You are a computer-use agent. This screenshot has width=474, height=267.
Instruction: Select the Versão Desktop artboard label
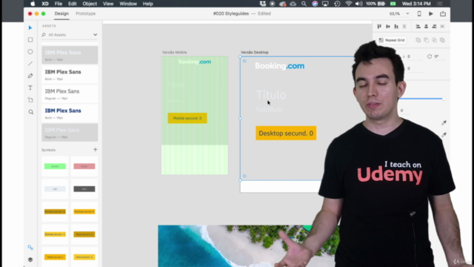pyautogui.click(x=255, y=53)
